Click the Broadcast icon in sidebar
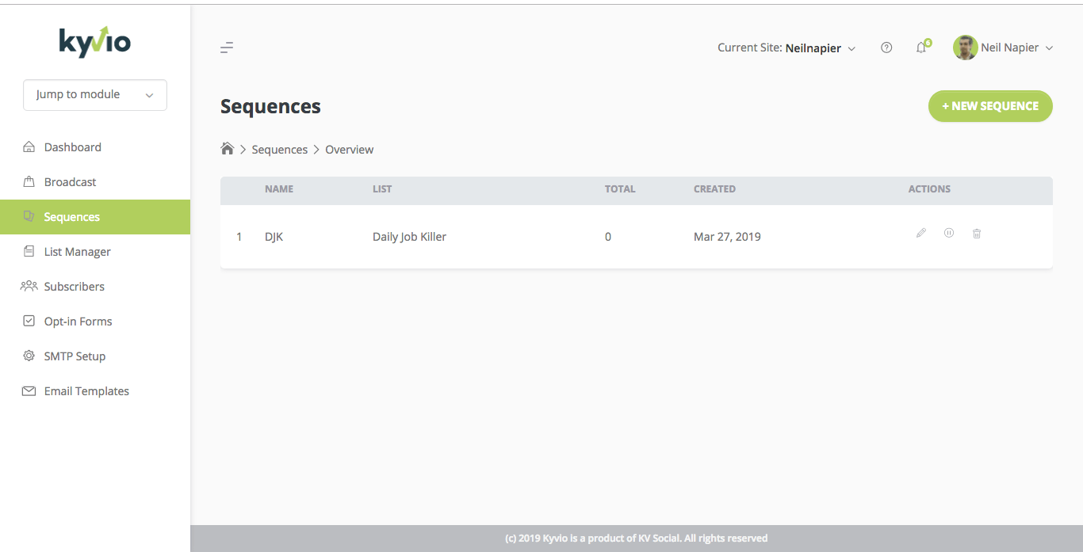This screenshot has height=552, width=1083. pos(29,182)
